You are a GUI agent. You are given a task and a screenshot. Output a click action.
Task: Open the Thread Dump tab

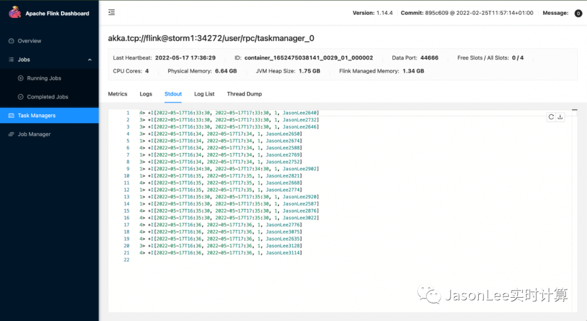[244, 94]
